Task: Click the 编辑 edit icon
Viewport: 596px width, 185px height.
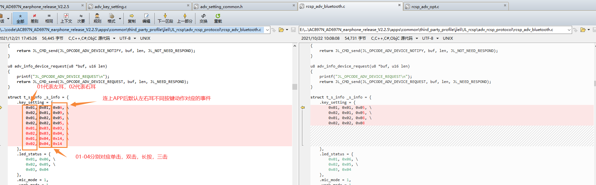Action: [x=146, y=18]
